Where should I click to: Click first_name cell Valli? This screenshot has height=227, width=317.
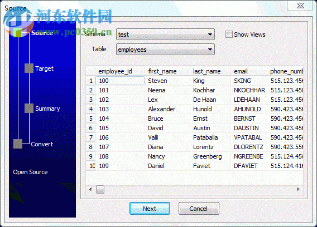(167, 137)
